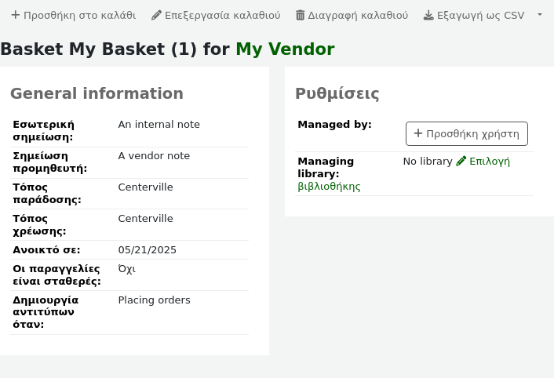Select the Διαγραφή καλαθιού toolbar label
The height and width of the screenshot is (378, 554).
358,15
